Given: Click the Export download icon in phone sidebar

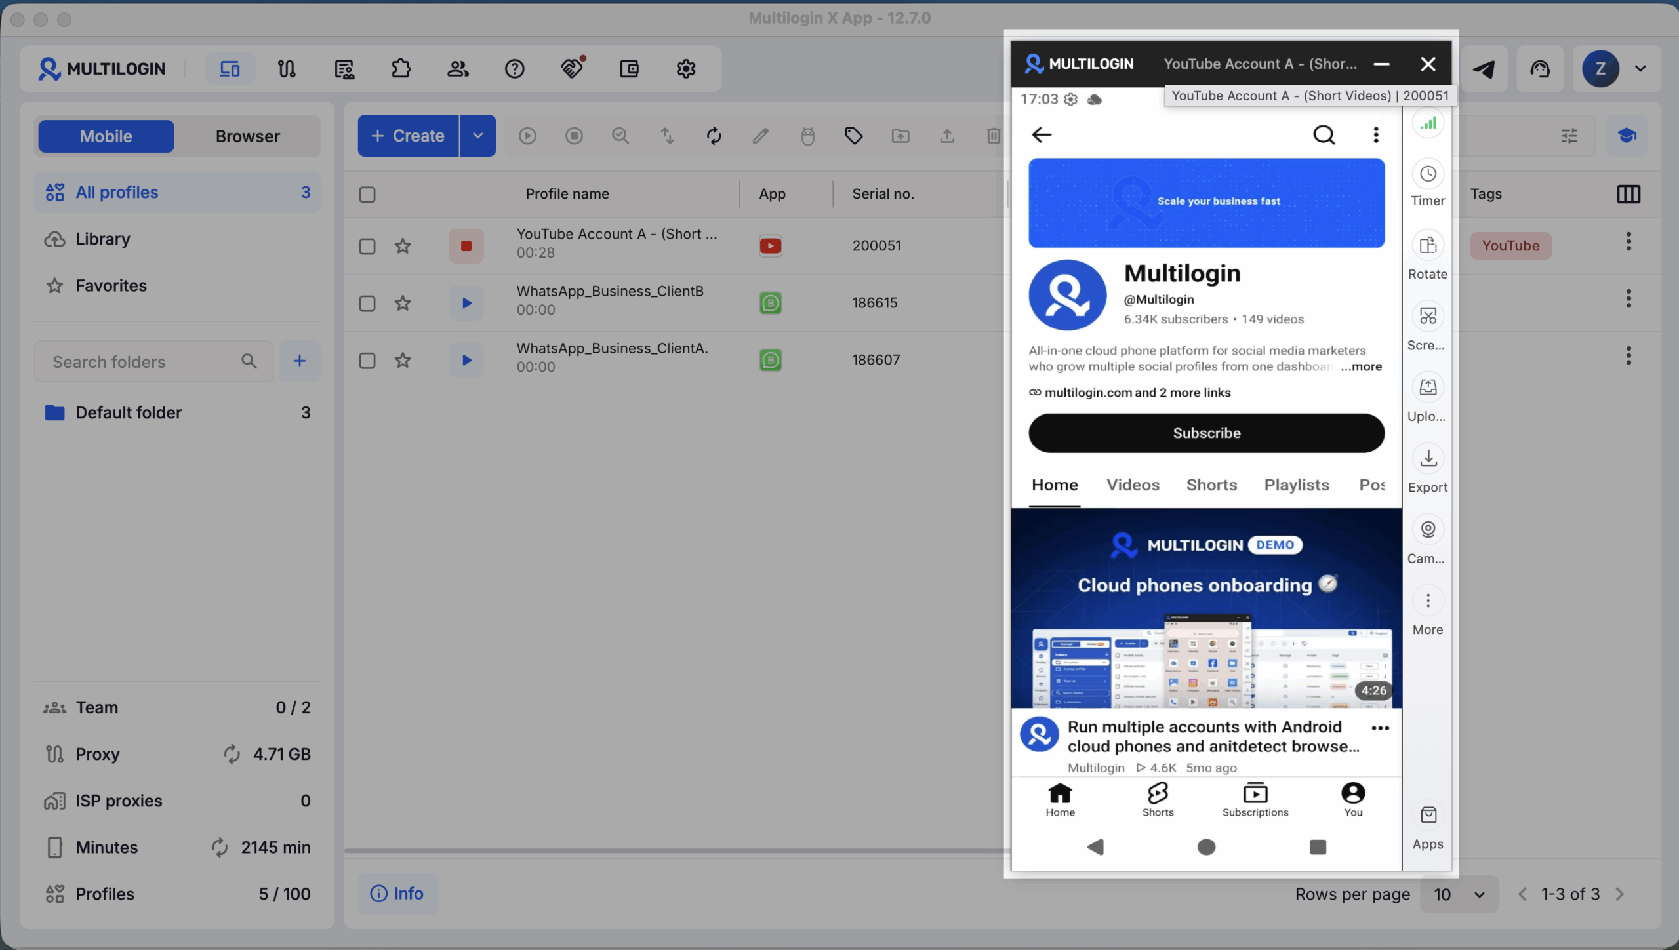Looking at the screenshot, I should pos(1428,459).
